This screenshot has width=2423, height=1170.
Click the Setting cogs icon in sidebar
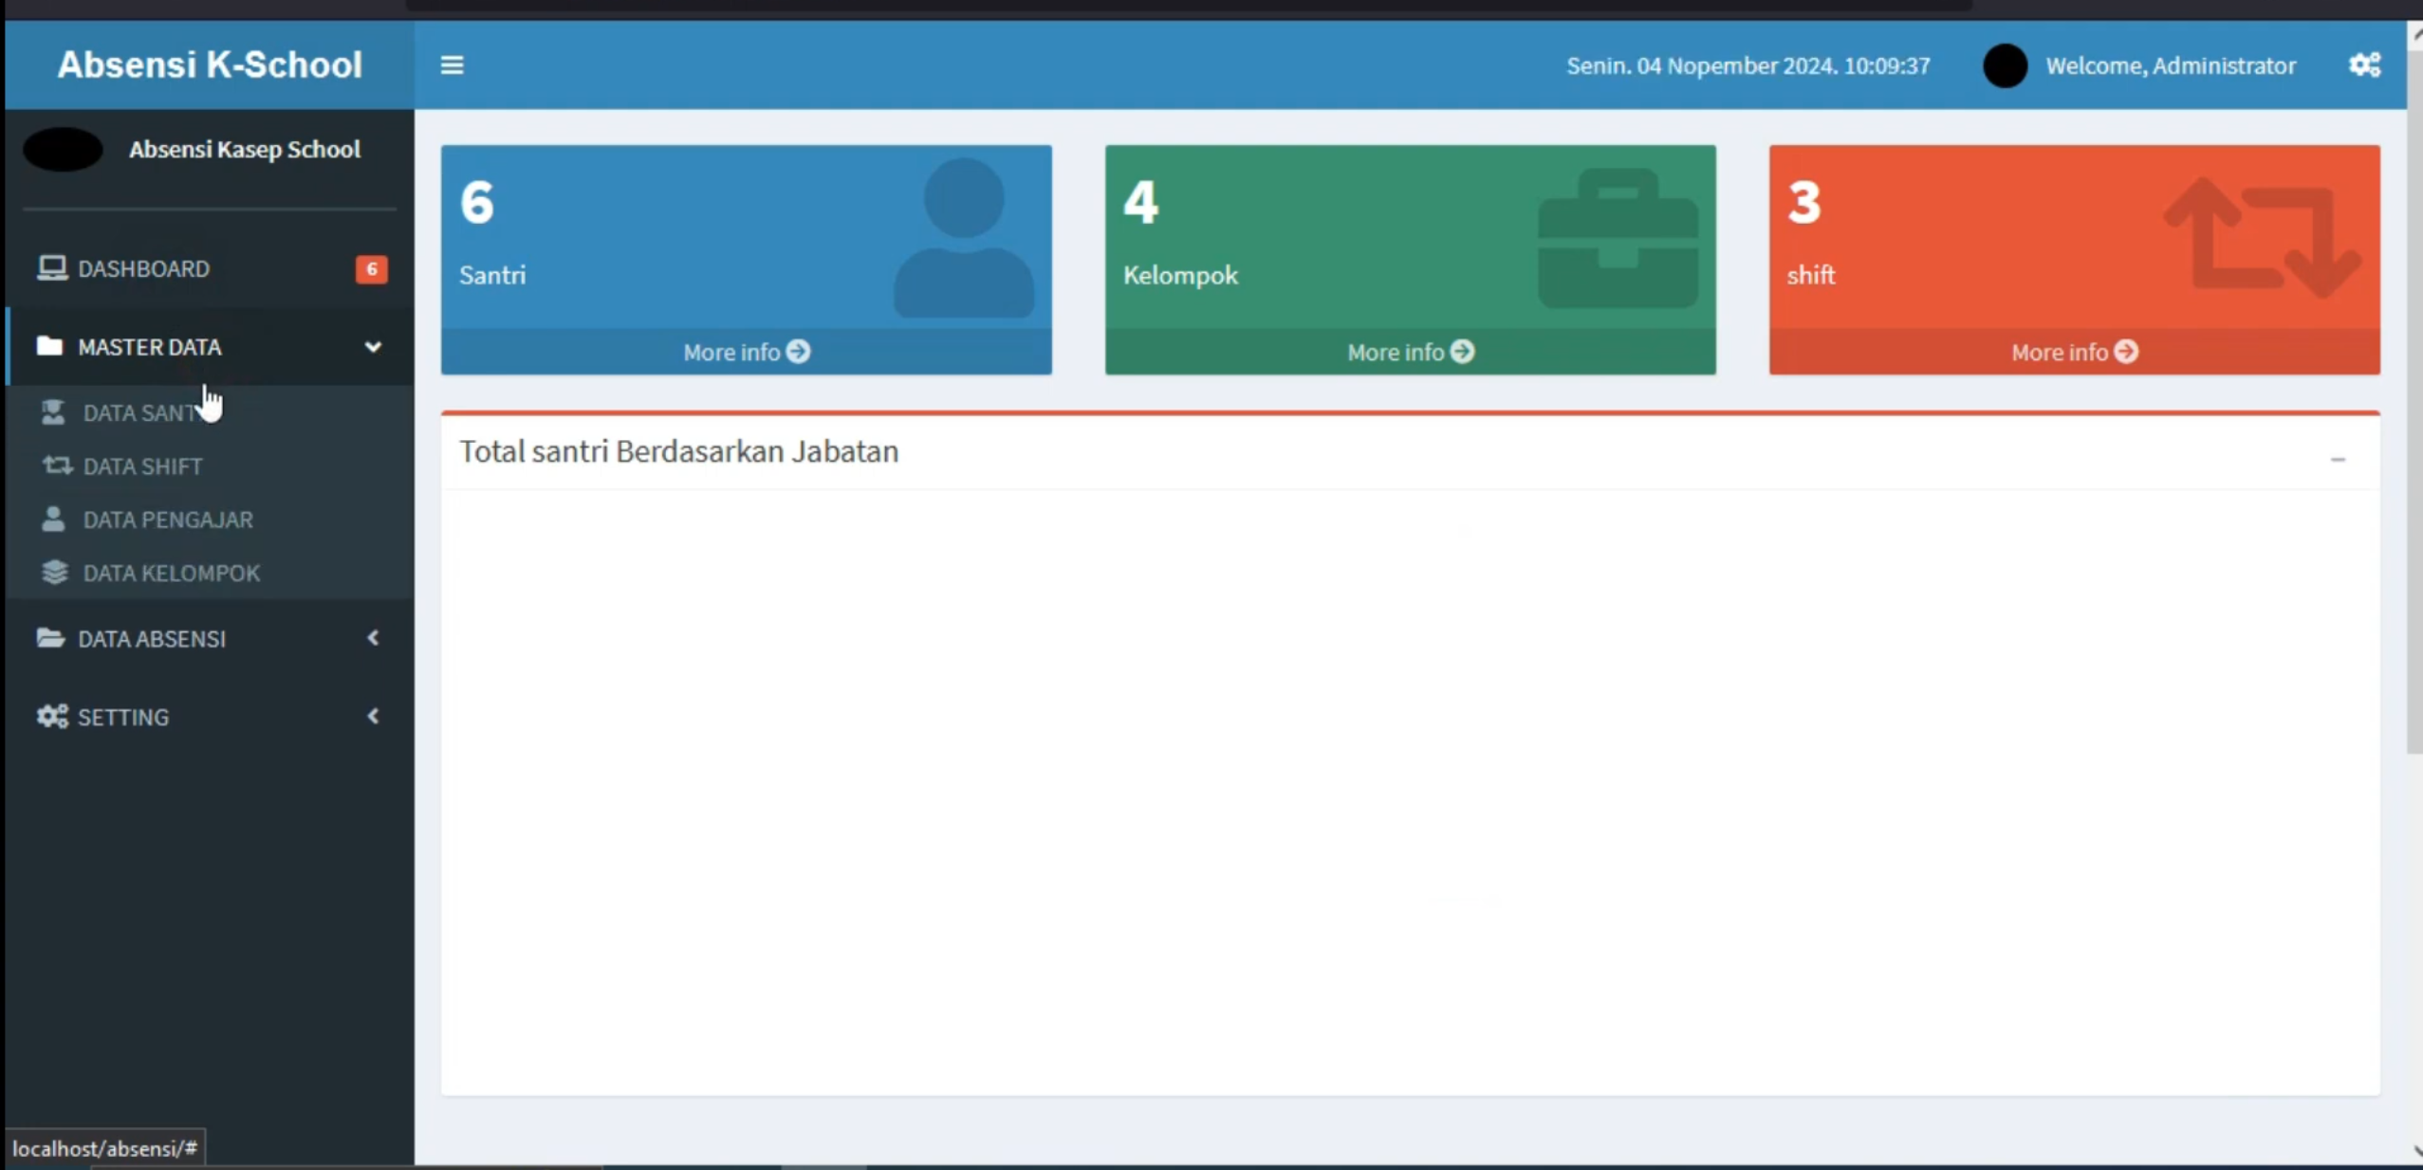(52, 716)
